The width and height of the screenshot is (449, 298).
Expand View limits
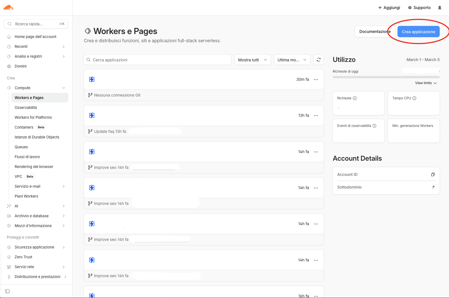click(426, 83)
